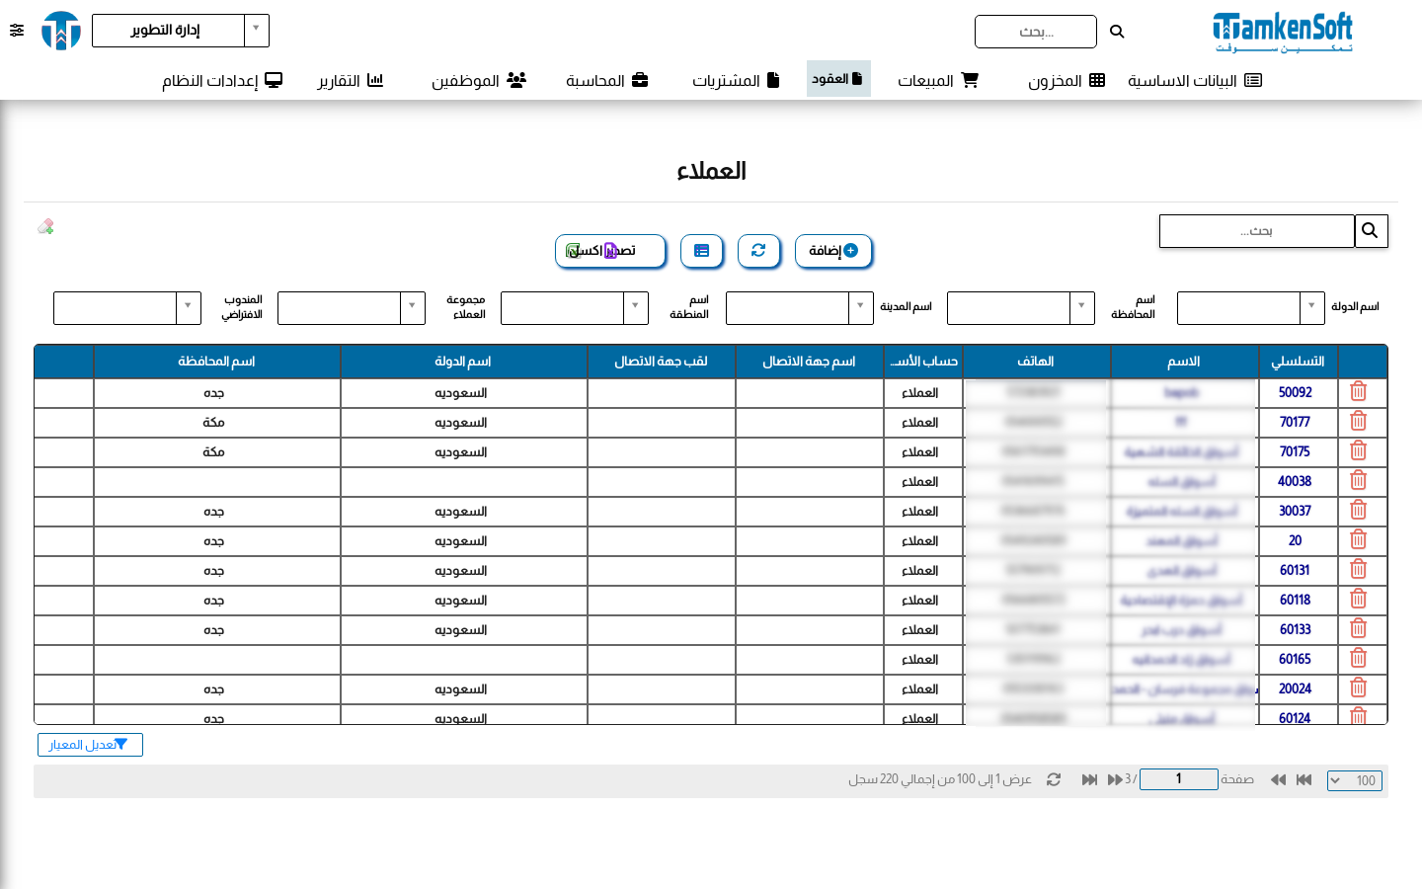Sort by the اسم الدولة column header
Image resolution: width=1422 pixels, height=889 pixels.
(x=463, y=362)
